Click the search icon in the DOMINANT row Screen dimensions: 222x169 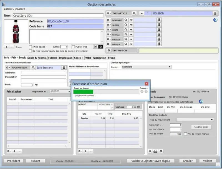pyautogui.click(x=126, y=20)
